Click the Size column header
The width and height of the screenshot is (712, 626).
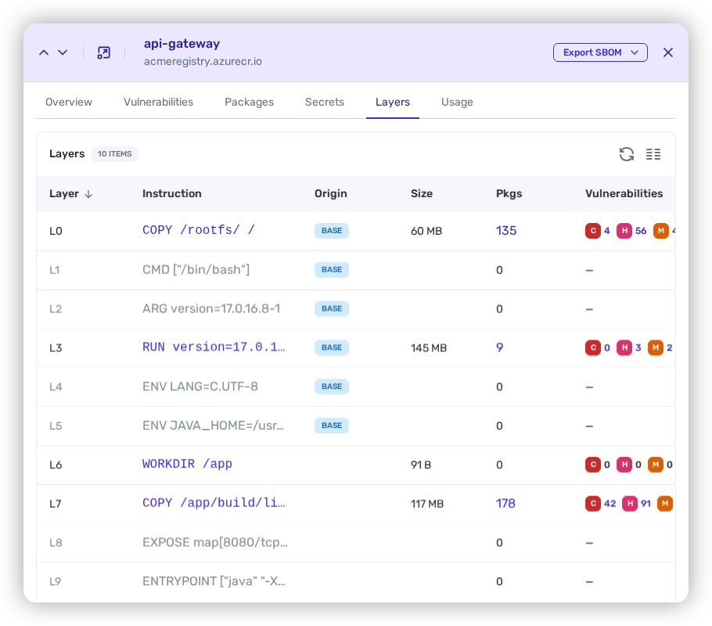click(422, 193)
